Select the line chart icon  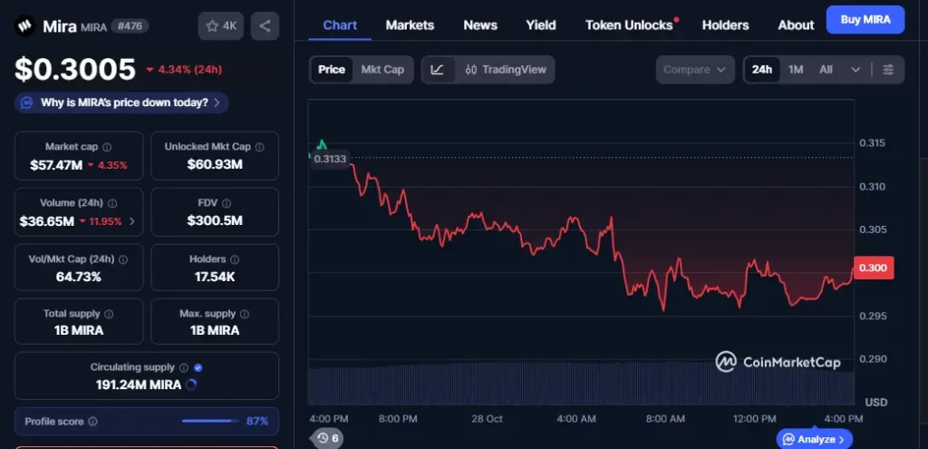pyautogui.click(x=438, y=70)
